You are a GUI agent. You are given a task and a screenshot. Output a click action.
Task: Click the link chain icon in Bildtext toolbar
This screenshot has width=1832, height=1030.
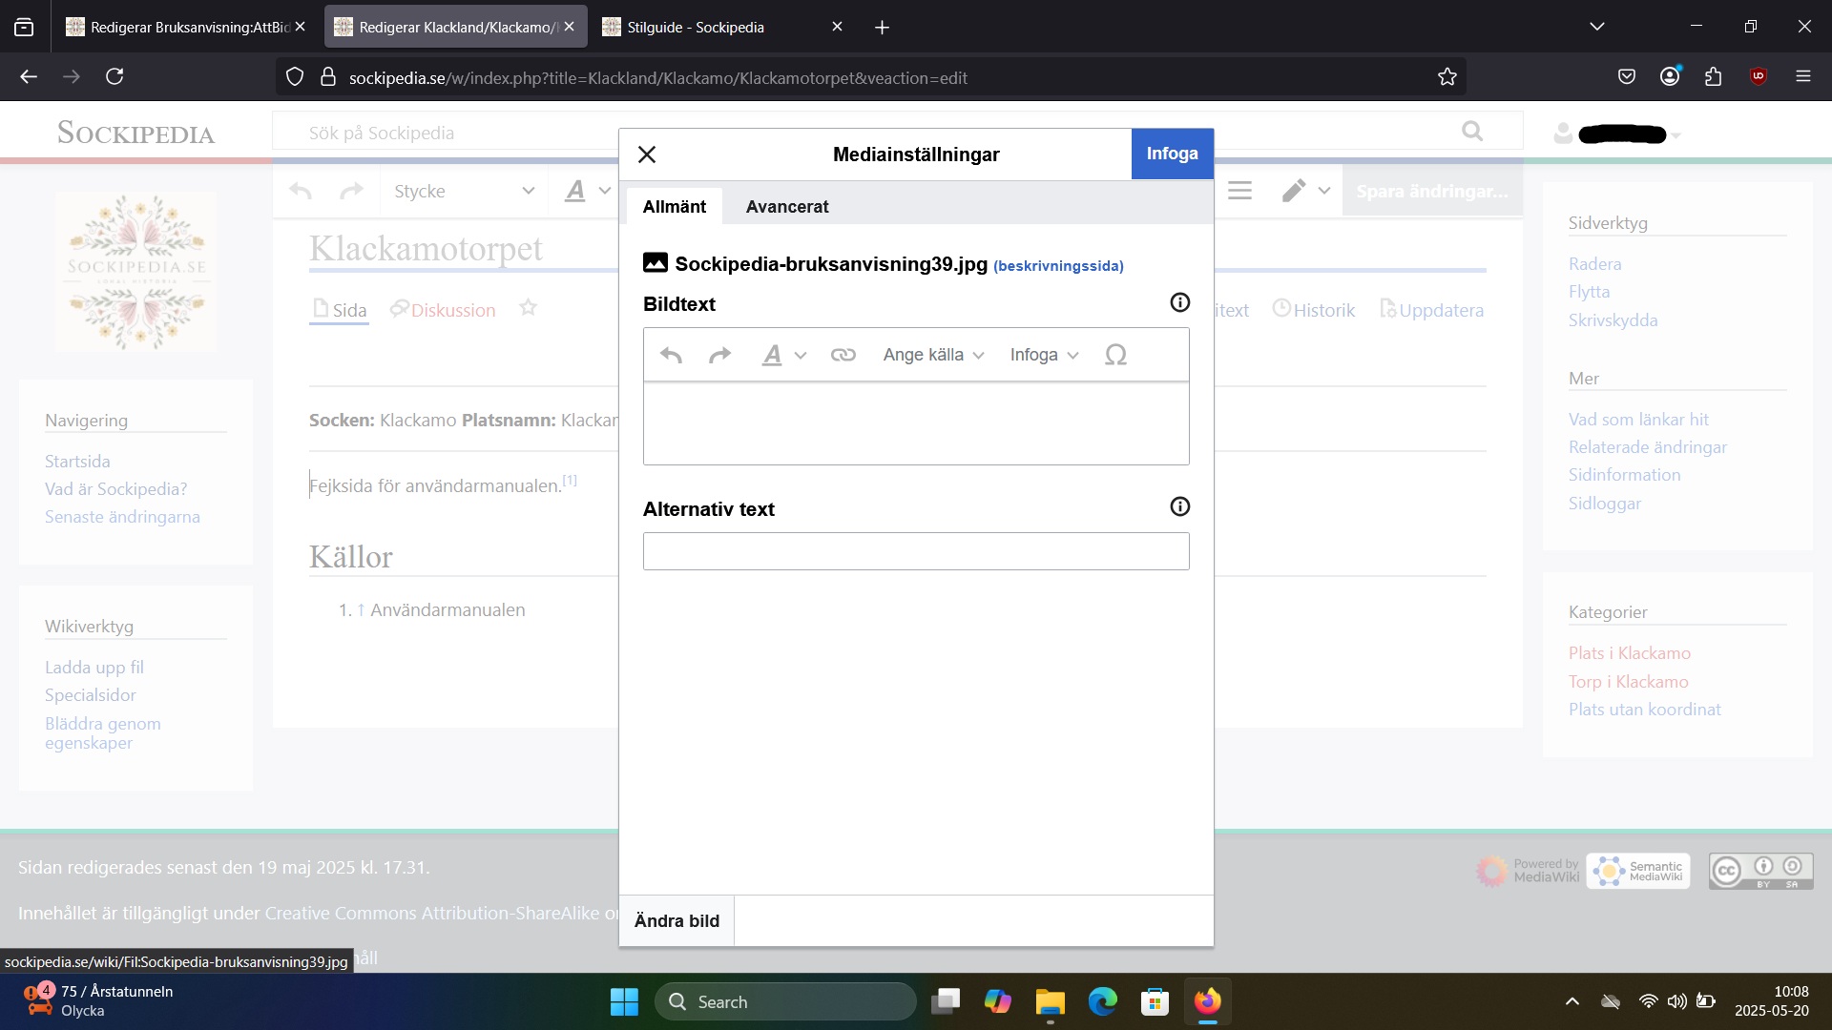tap(843, 355)
